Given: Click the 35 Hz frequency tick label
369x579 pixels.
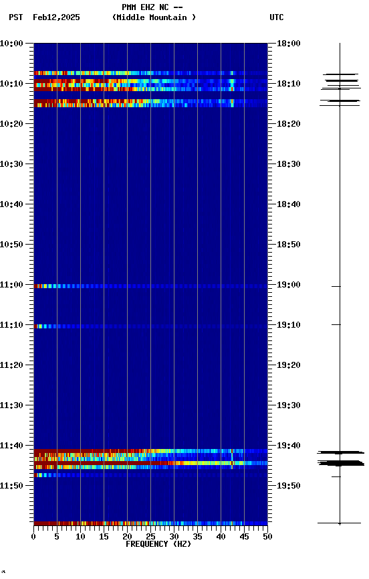Looking at the screenshot, I should (197, 537).
